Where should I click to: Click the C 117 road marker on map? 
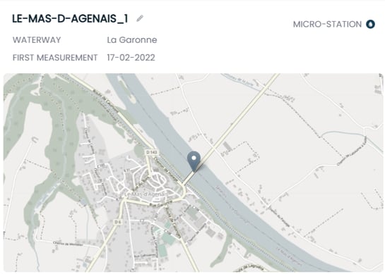(x=101, y=165)
